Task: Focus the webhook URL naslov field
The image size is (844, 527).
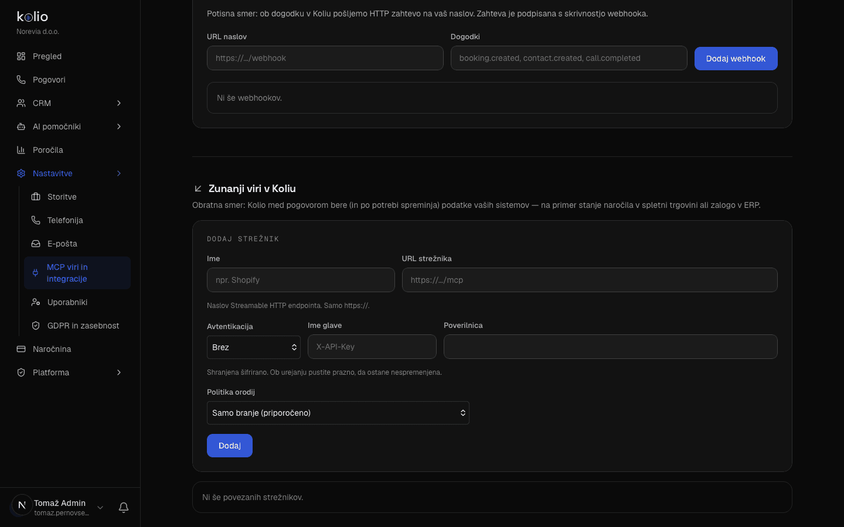Action: 325,58
